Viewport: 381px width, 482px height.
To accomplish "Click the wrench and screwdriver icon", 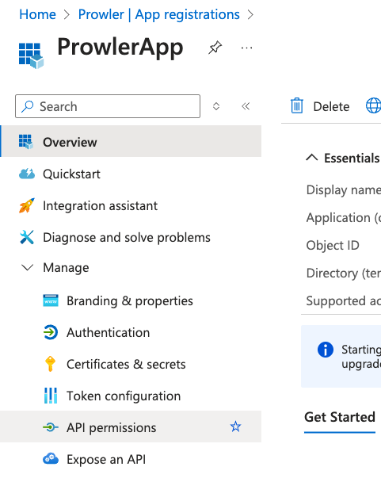I will coord(27,237).
